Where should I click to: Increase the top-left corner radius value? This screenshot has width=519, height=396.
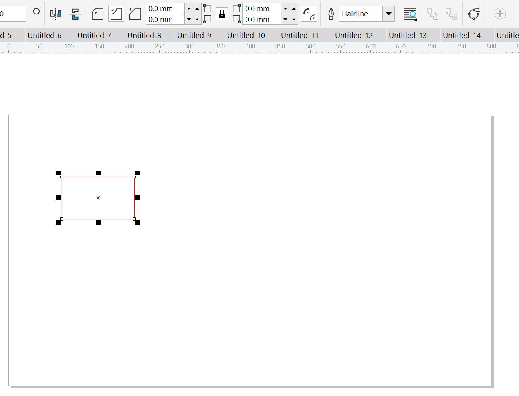197,8
